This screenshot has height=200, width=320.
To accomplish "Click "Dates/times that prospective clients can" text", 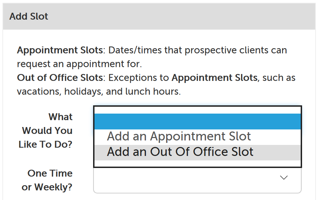I will (x=198, y=50).
